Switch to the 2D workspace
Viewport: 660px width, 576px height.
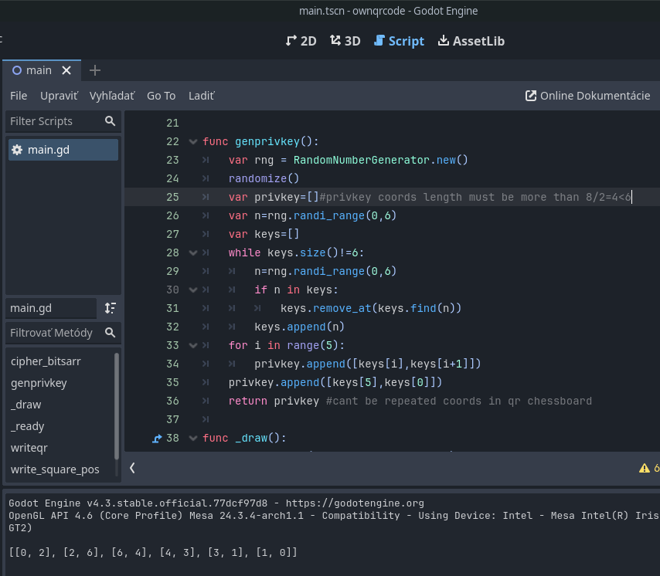[x=301, y=41]
